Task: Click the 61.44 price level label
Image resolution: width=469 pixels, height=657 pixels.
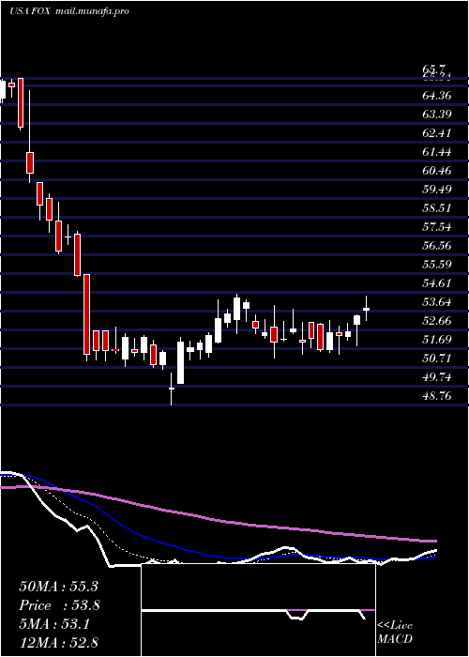Action: 437,152
